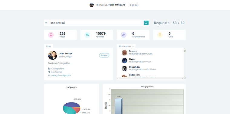
Task: Click the horizontal scroll right arrow in Abonnements list
Action: [x=182, y=78]
